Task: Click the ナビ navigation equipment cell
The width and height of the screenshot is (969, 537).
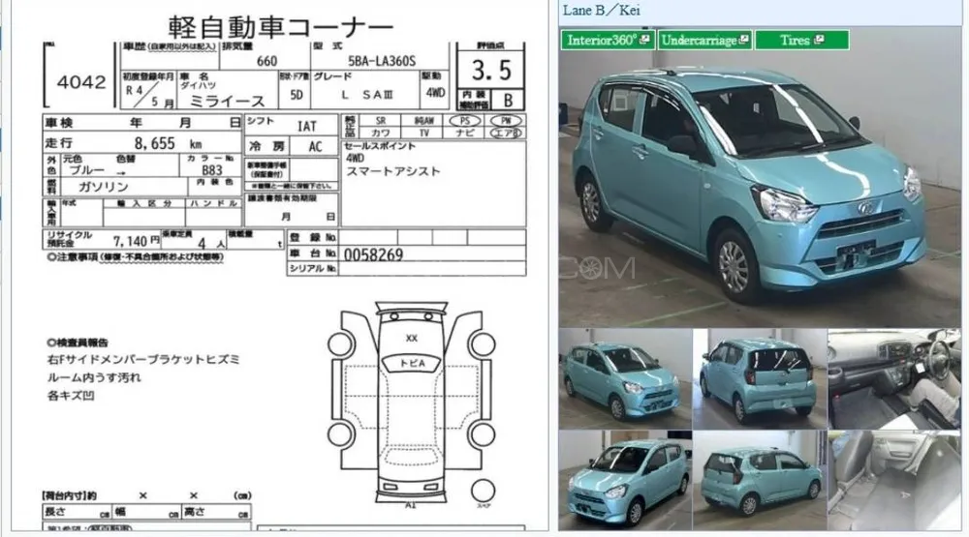Action: pyautogui.click(x=465, y=133)
